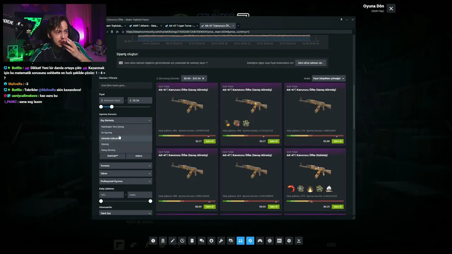Open the Fiyat (düşükten yükseğe) sort dropdown
The height and width of the screenshot is (254, 452).
pyautogui.click(x=328, y=78)
